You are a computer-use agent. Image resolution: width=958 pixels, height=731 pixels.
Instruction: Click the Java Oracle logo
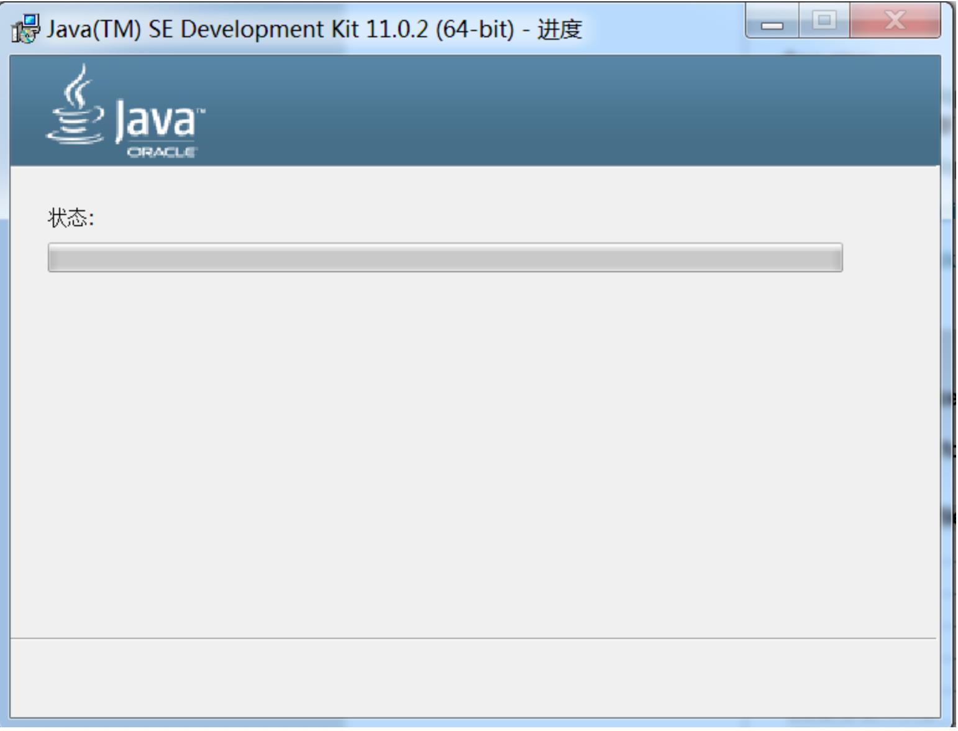tap(125, 112)
